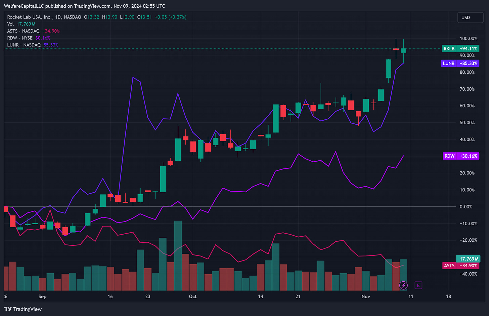Screen dimensions: 489x316
Task: Click the WelfareCapitalLLC published on TradingView.com caption
Action: click(84, 6)
